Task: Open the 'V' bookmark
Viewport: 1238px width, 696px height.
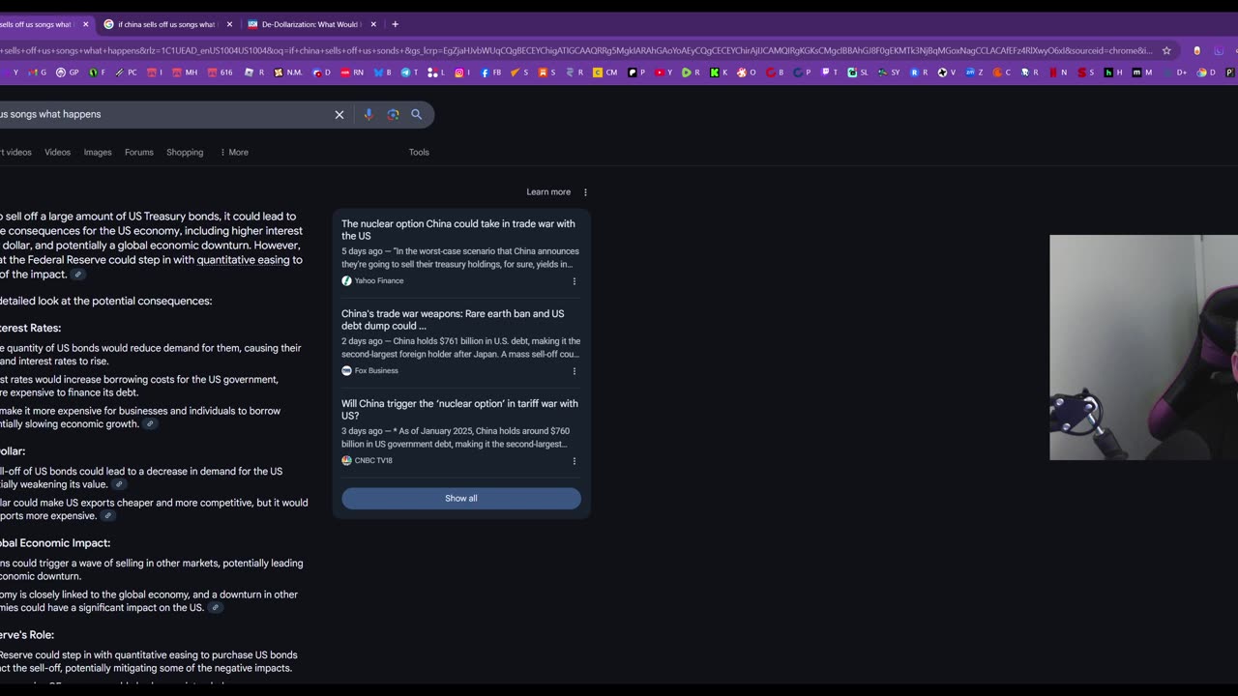Action: 948,72
